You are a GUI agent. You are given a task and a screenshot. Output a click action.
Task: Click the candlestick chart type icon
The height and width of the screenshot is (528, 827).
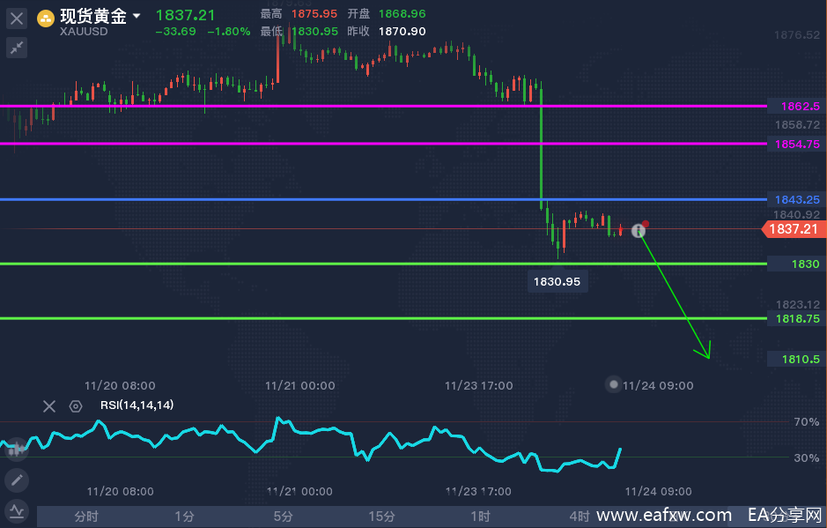[15, 449]
